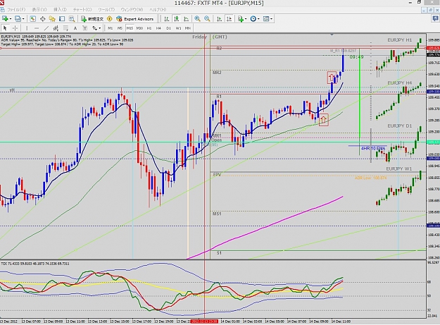
Task: Open the Navigator panel (star folder icon)
Action: click(52, 19)
